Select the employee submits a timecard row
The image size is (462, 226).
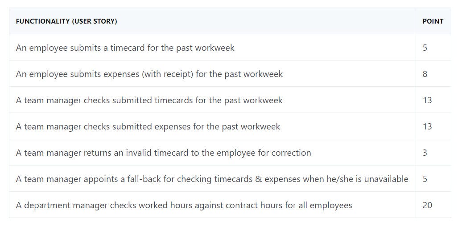pos(230,47)
